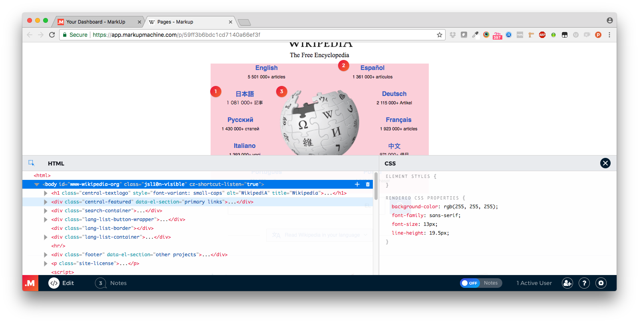Close the Pages - Markup tab
The height and width of the screenshot is (323, 639).
231,22
